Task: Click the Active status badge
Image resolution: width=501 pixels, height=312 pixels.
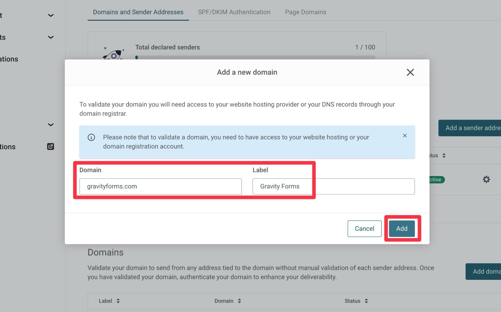Action: [436, 180]
